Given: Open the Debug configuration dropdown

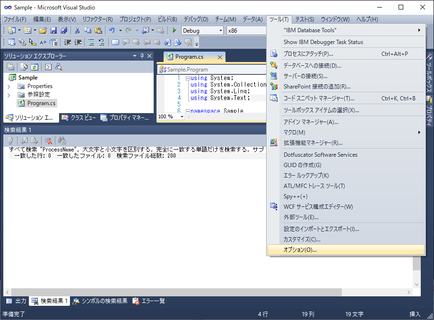Looking at the screenshot, I should (221, 30).
